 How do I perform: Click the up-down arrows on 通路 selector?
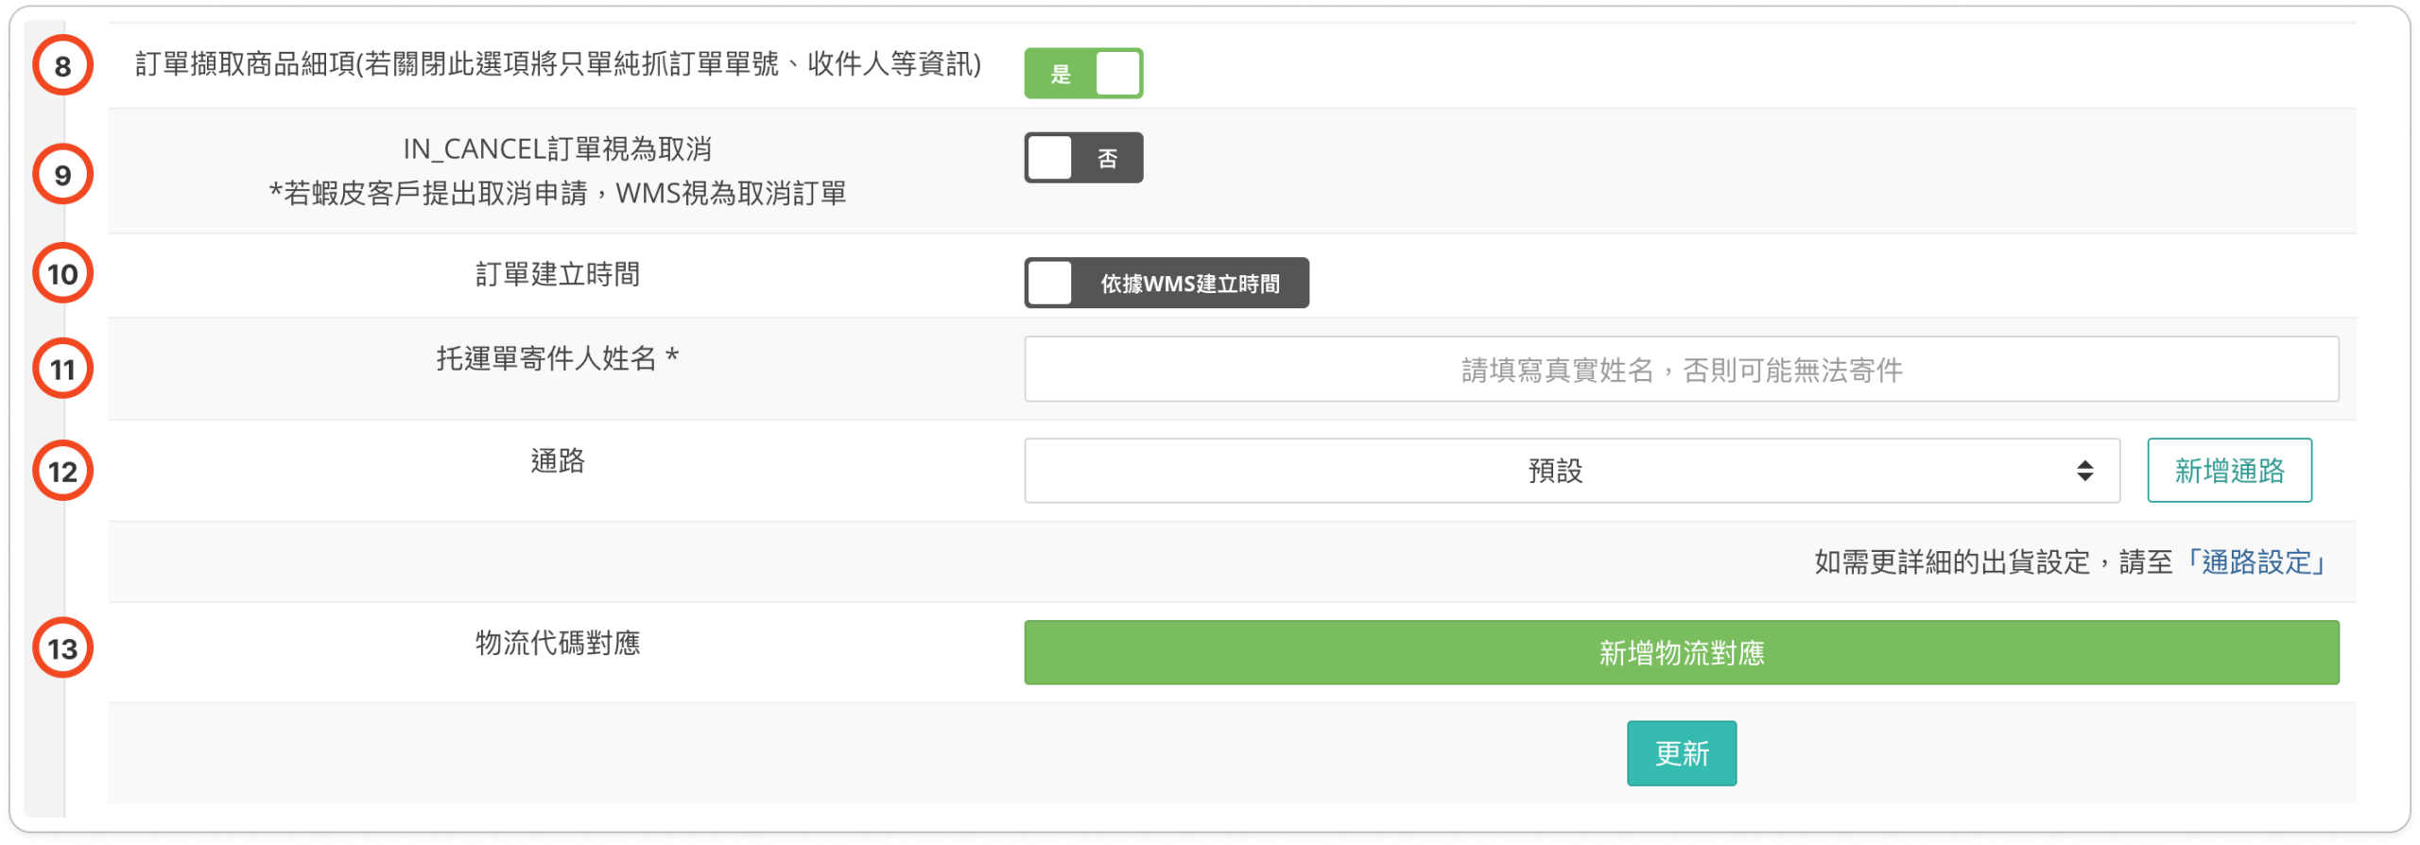point(2084,471)
